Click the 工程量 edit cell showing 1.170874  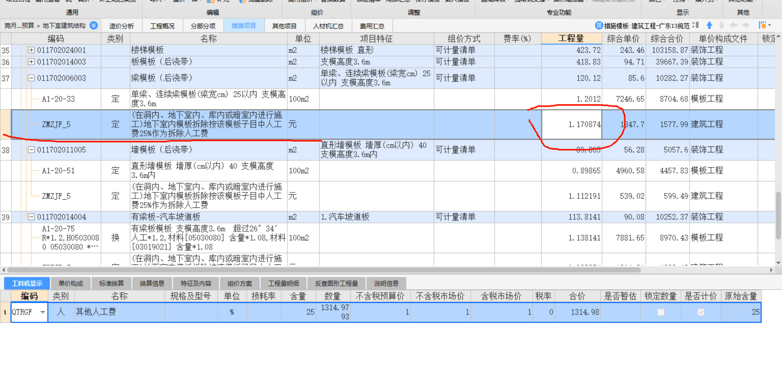click(572, 125)
